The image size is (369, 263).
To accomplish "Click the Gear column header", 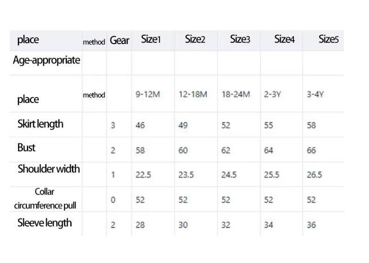I will (119, 41).
